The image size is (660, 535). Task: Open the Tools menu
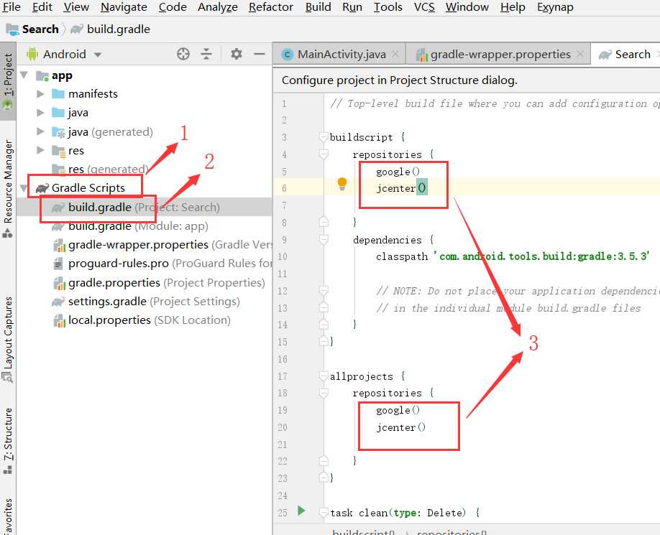388,7
